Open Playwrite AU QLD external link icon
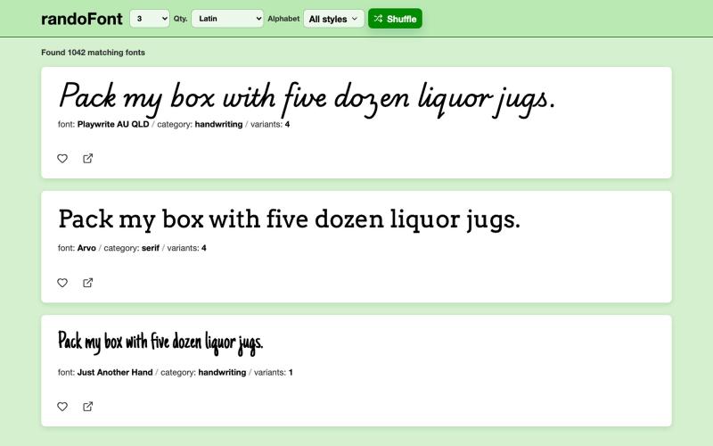713x446 pixels. pyautogui.click(x=87, y=159)
